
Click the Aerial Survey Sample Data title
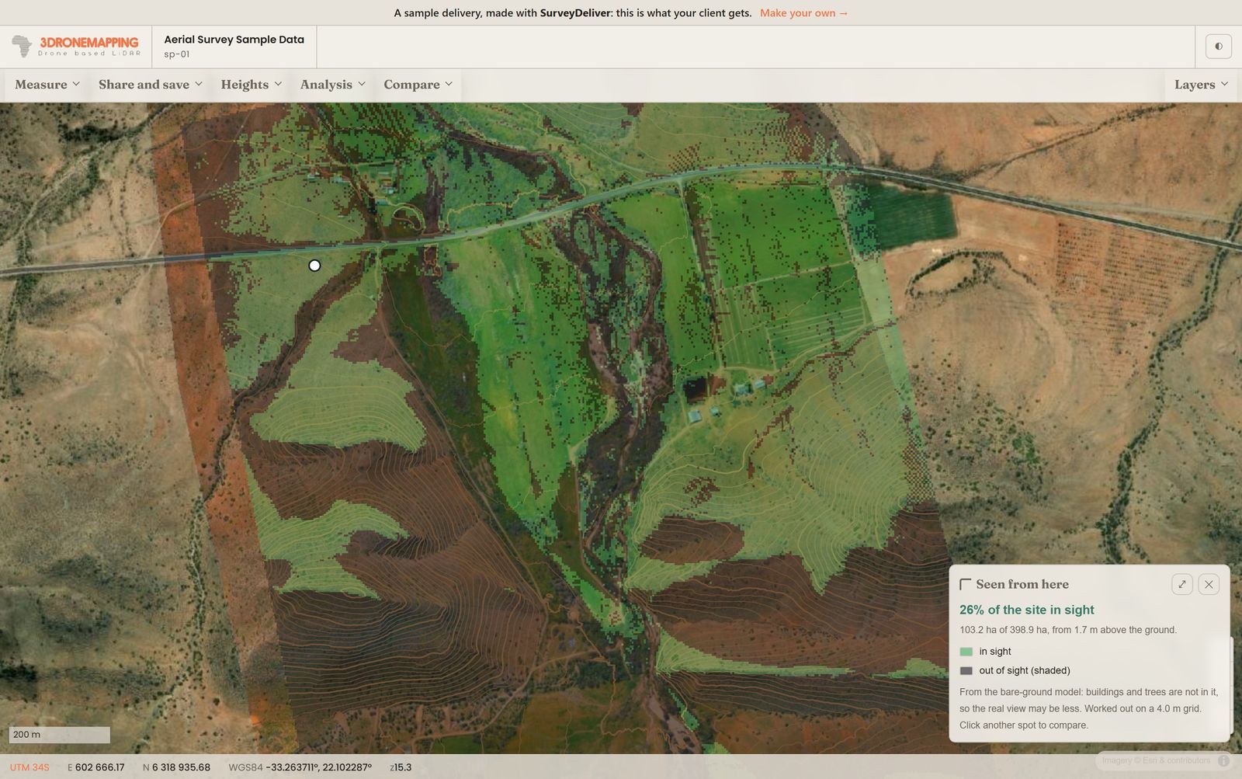[x=234, y=40]
